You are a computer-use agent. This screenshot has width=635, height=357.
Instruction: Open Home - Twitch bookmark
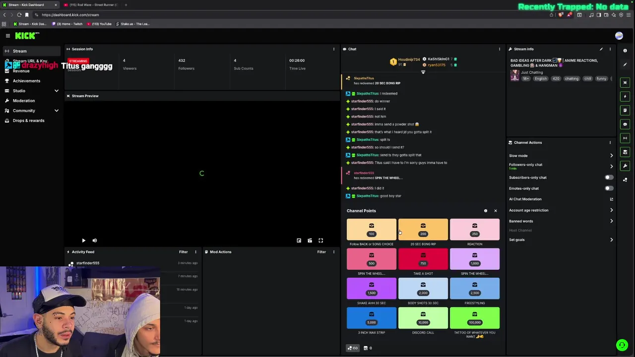point(67,24)
